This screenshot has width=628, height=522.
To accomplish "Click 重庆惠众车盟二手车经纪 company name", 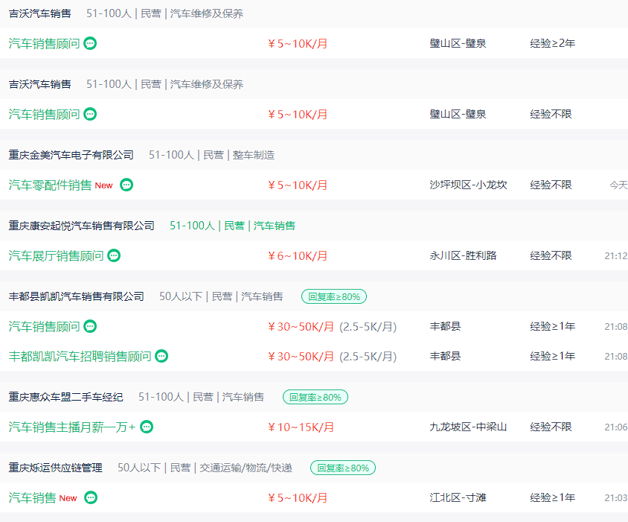I will [66, 397].
